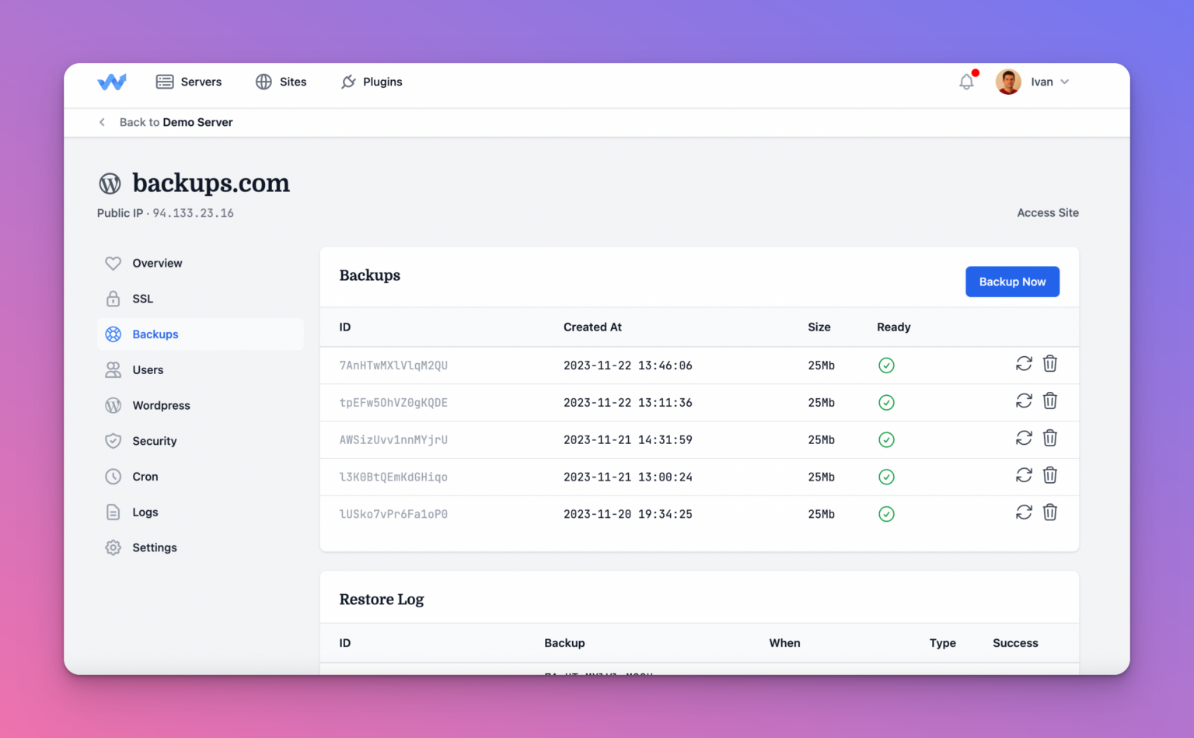Click Ivan's profile avatar
The image size is (1194, 738).
pos(1007,82)
